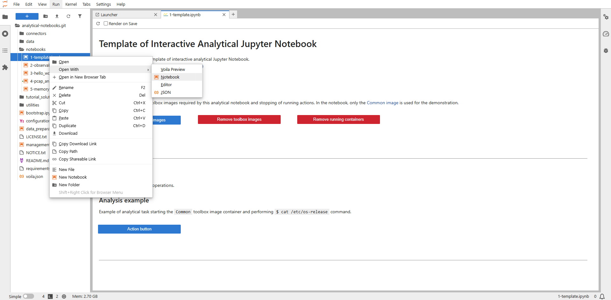Viewport: 611px width, 300px height.
Task: Click the Remove toolbox images button
Action: (239, 119)
